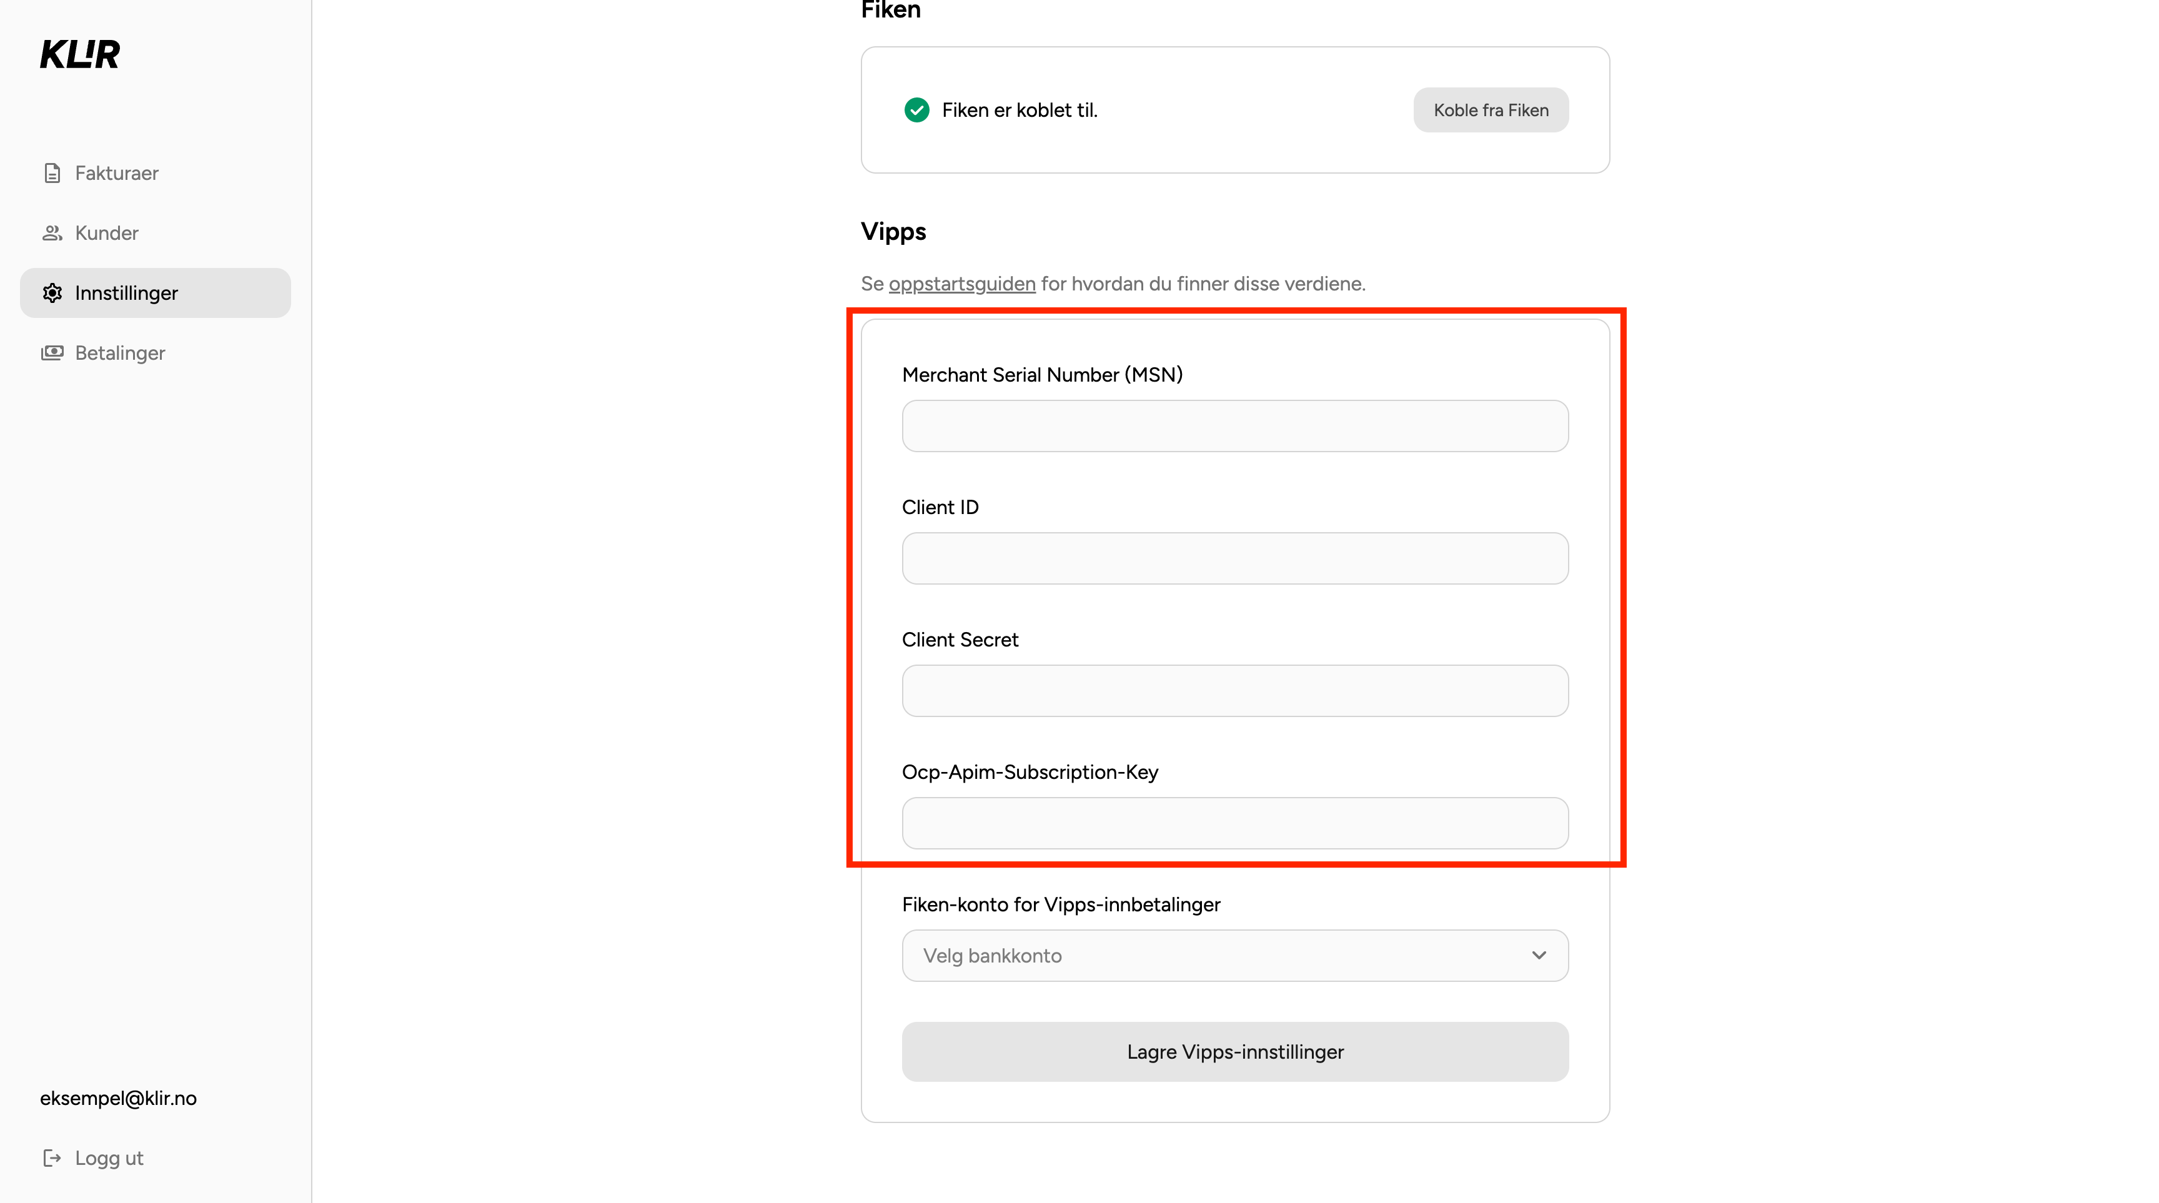
Task: Click the Betalinger money icon
Action: (52, 353)
